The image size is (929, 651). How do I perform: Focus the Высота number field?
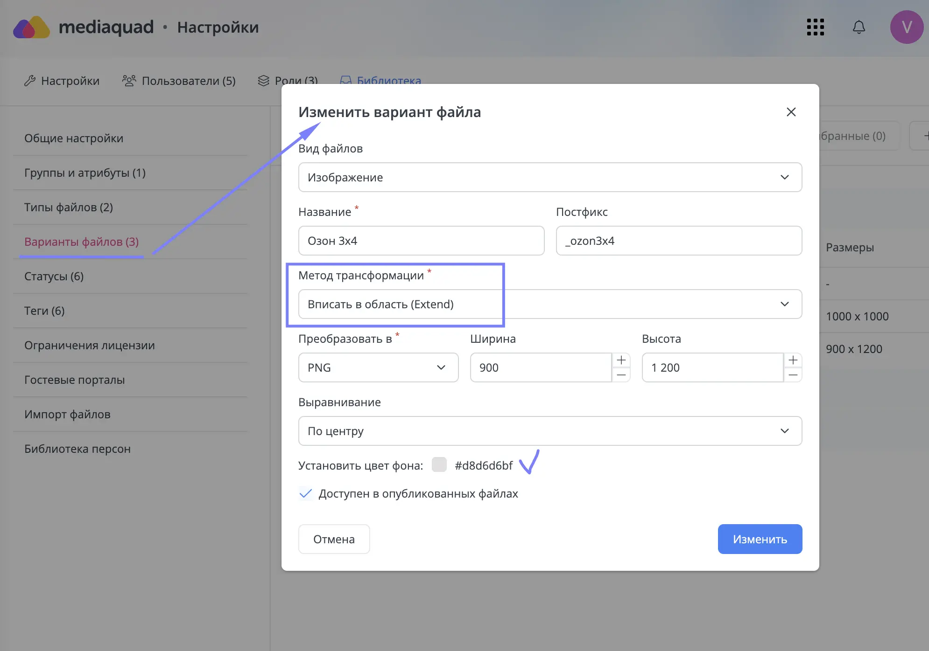tap(713, 367)
